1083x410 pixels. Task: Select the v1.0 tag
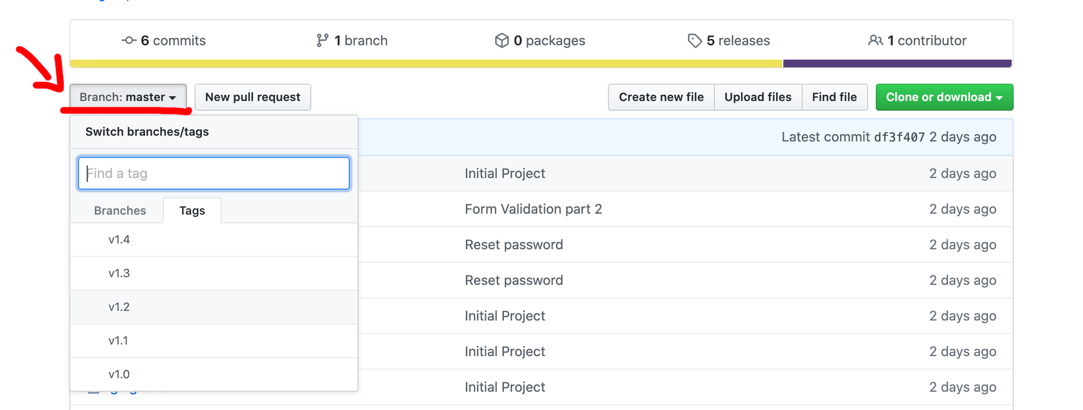[x=119, y=374]
